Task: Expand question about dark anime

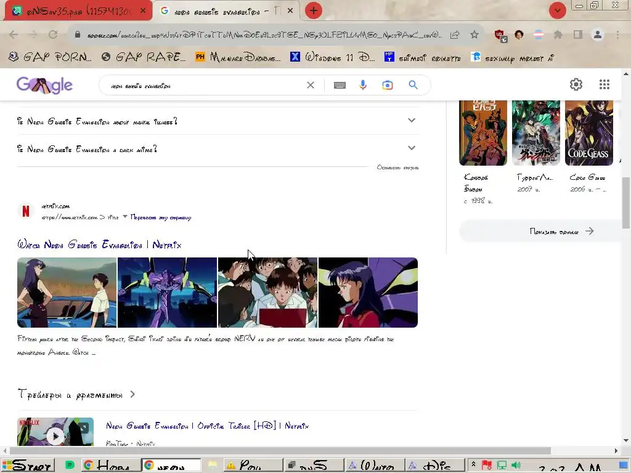Action: (218, 148)
